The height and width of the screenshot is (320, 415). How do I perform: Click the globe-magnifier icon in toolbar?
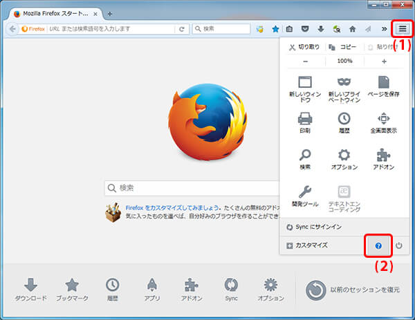[336, 29]
